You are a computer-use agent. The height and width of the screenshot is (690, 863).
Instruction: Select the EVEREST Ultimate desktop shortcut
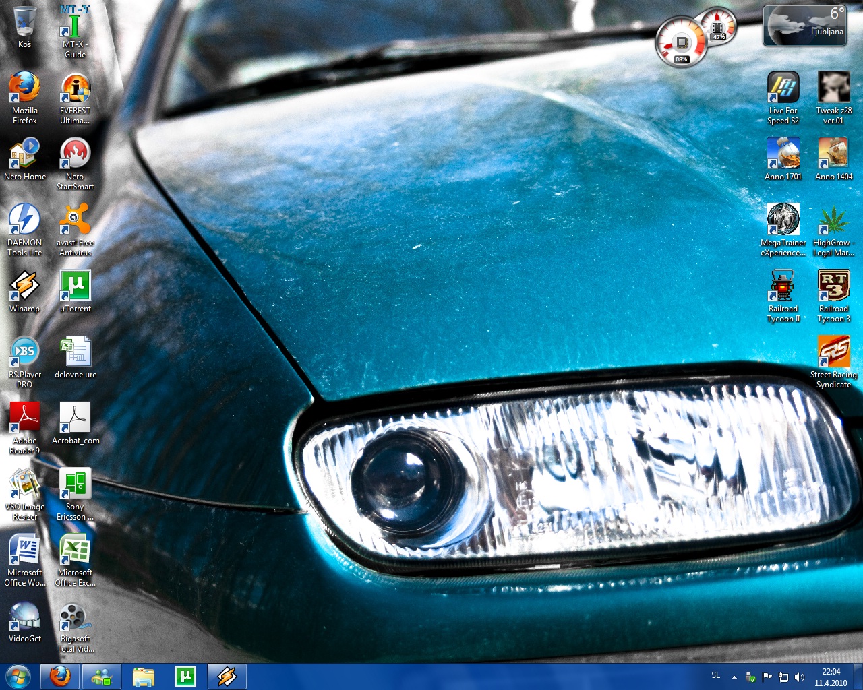(75, 98)
